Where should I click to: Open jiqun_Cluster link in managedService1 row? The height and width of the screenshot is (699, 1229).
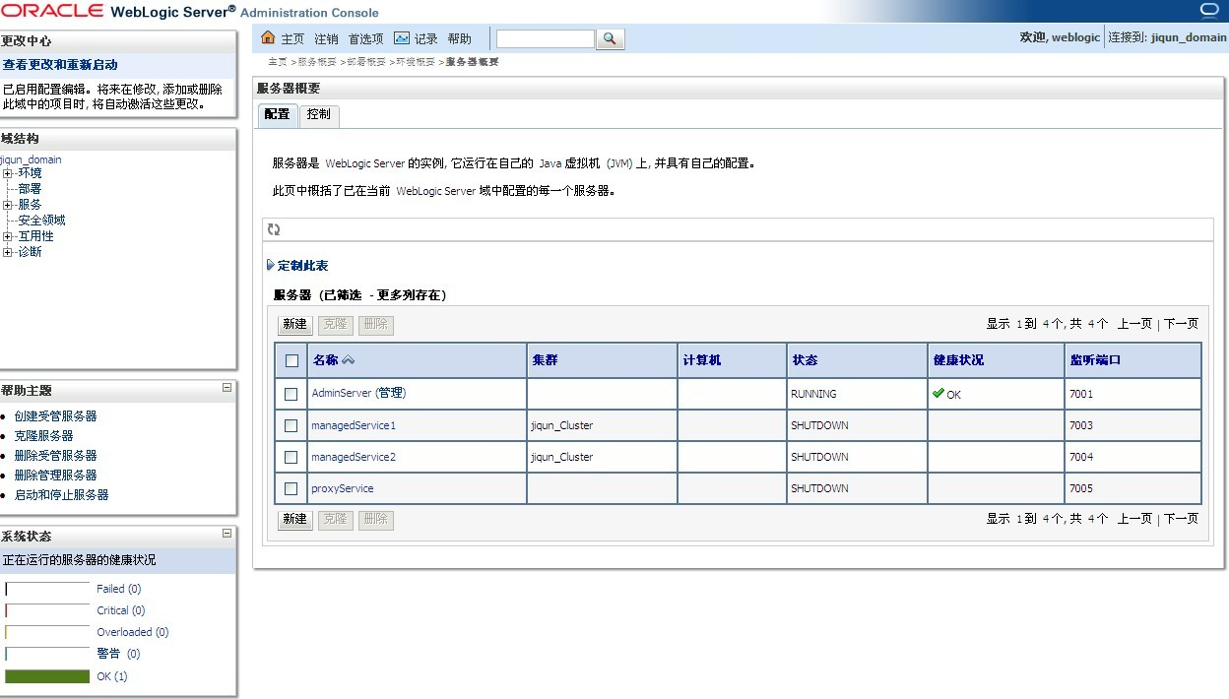coord(562,425)
